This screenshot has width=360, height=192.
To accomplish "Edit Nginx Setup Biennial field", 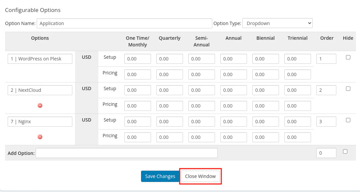I will coord(266,122).
